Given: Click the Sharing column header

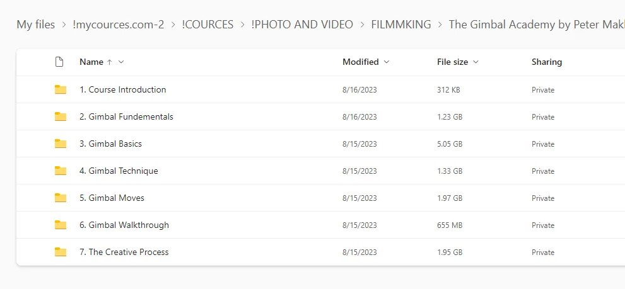Looking at the screenshot, I should coord(546,62).
